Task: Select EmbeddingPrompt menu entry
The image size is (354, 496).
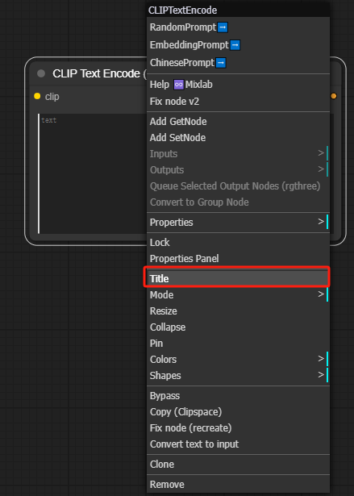Action: pos(238,45)
